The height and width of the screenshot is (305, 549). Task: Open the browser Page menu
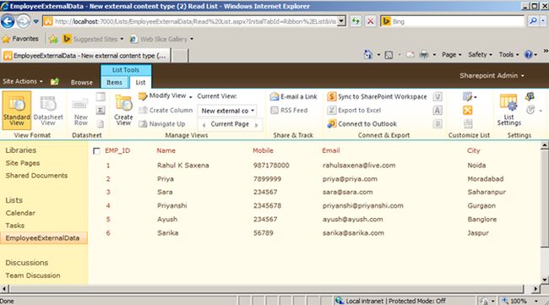(x=451, y=55)
